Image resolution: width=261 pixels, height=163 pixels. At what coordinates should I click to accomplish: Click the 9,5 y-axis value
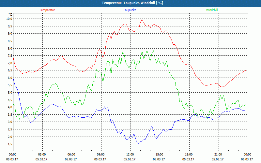(10, 26)
